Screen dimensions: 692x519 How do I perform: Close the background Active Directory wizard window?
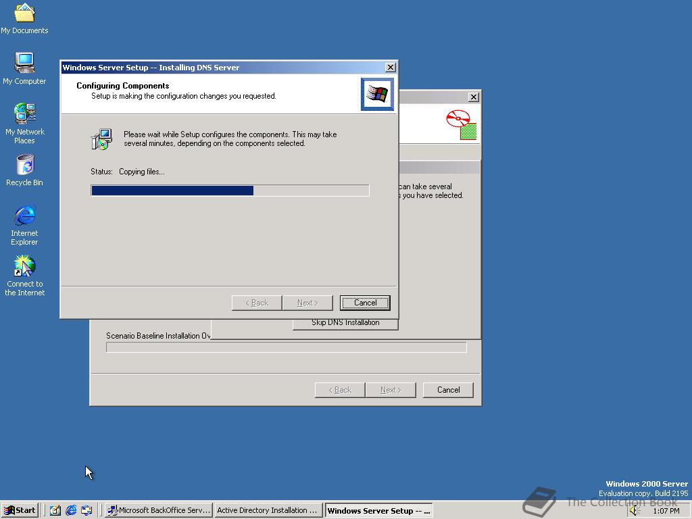pos(474,97)
